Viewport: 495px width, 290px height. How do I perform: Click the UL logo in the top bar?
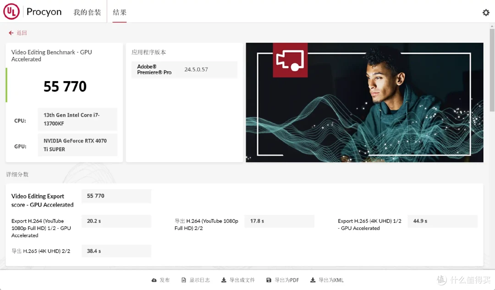[11, 11]
